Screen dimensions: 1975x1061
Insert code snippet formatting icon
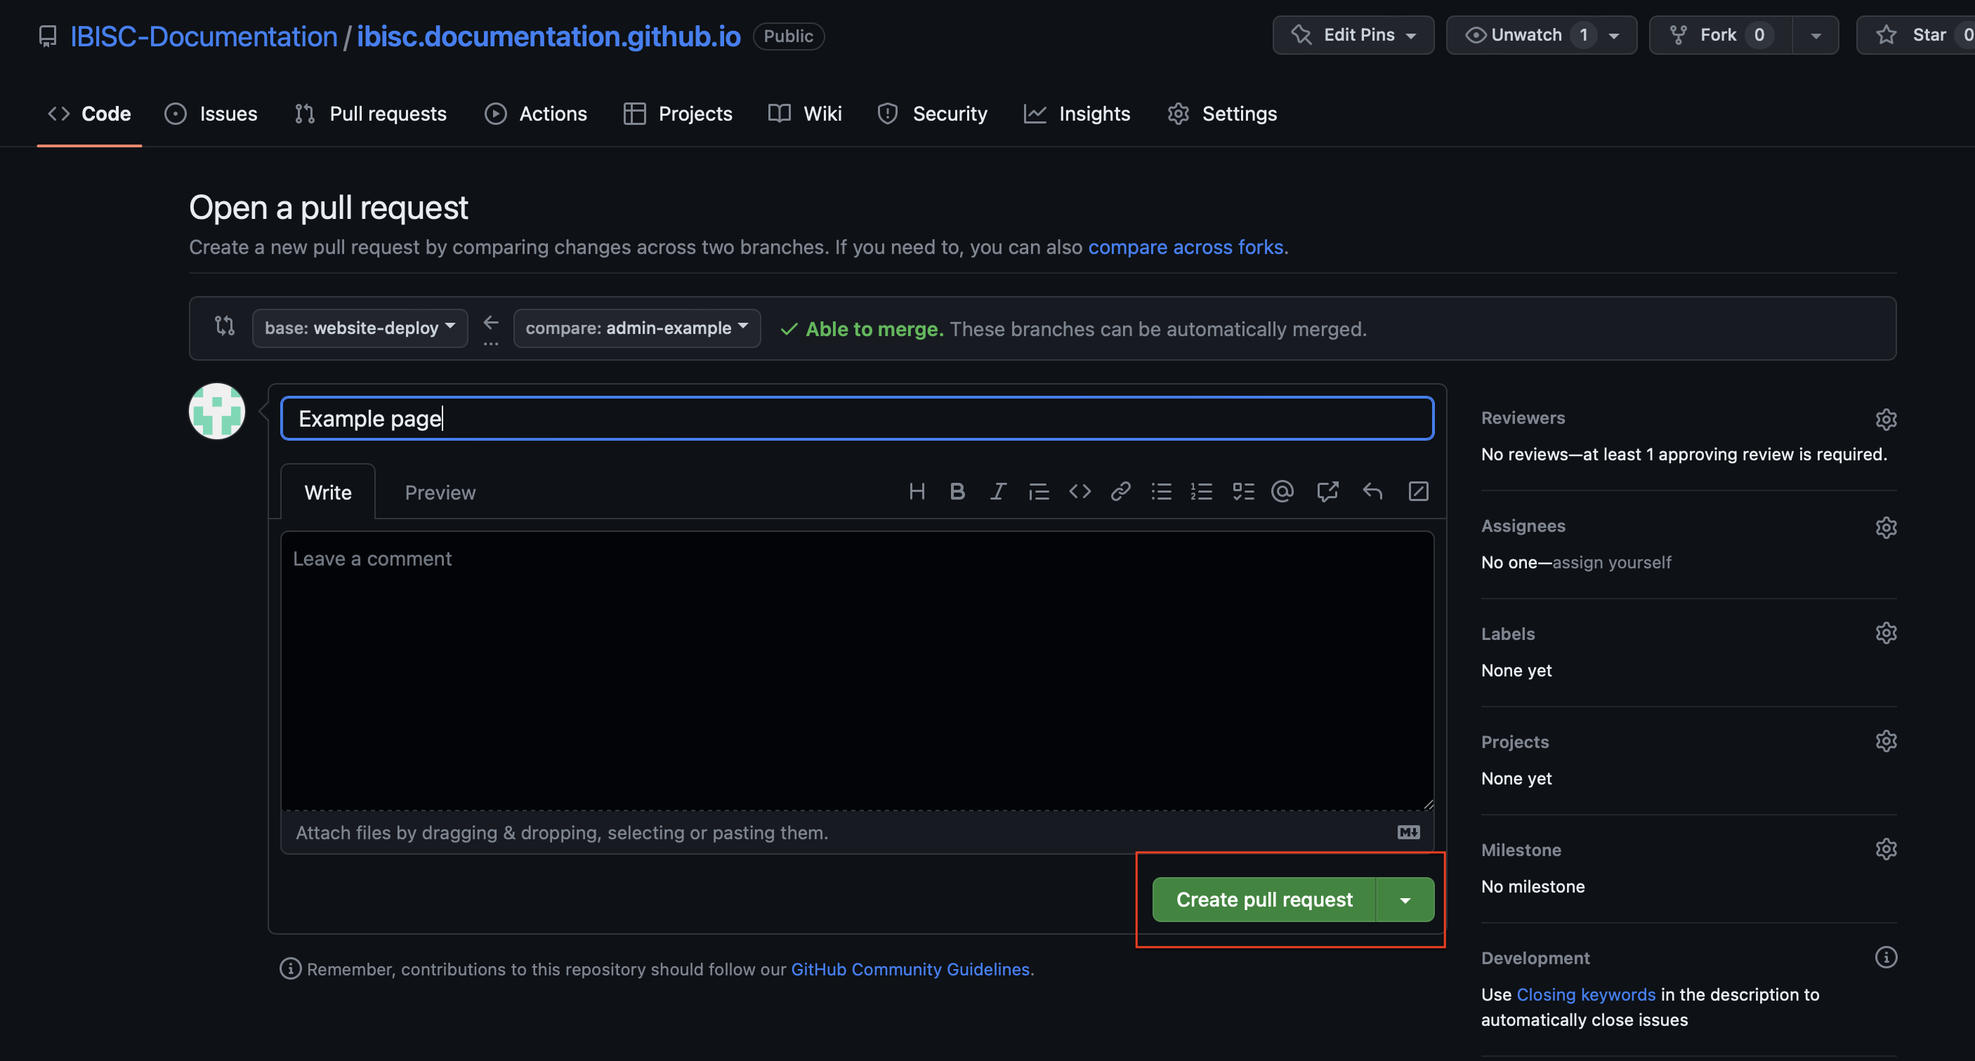tap(1080, 491)
